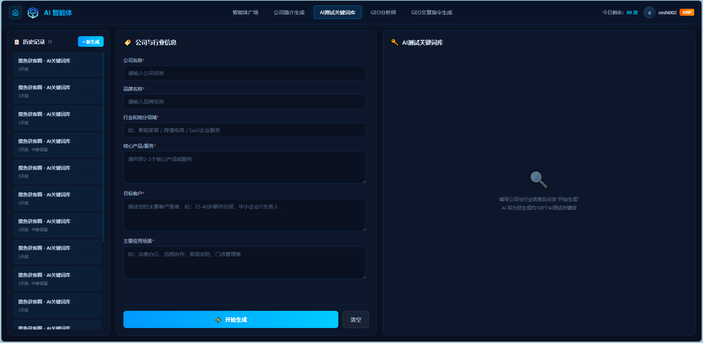Click the AI 智能体 hexagon logo
703x343 pixels.
pos(33,12)
